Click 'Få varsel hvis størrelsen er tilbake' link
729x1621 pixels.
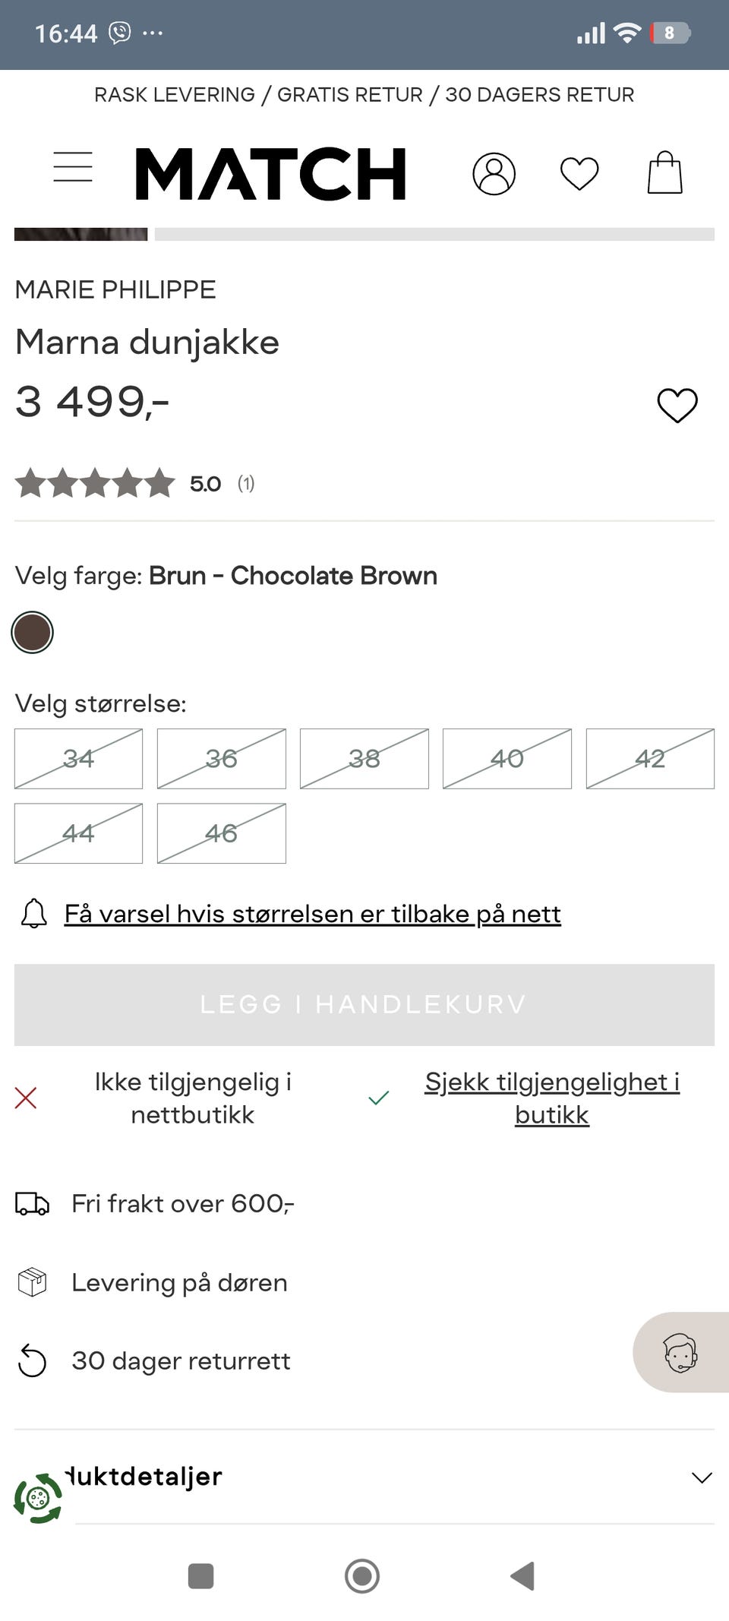point(312,913)
